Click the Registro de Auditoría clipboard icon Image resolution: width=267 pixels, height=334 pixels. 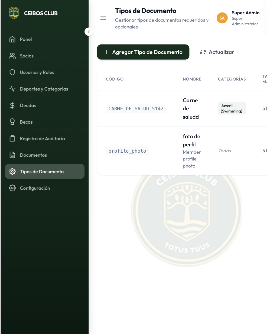point(12,139)
